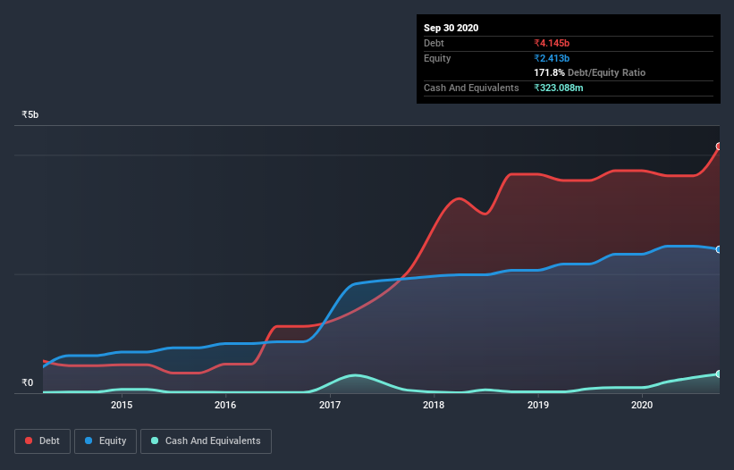
Task: Click the teal Cash legend dot
Action: 155,441
